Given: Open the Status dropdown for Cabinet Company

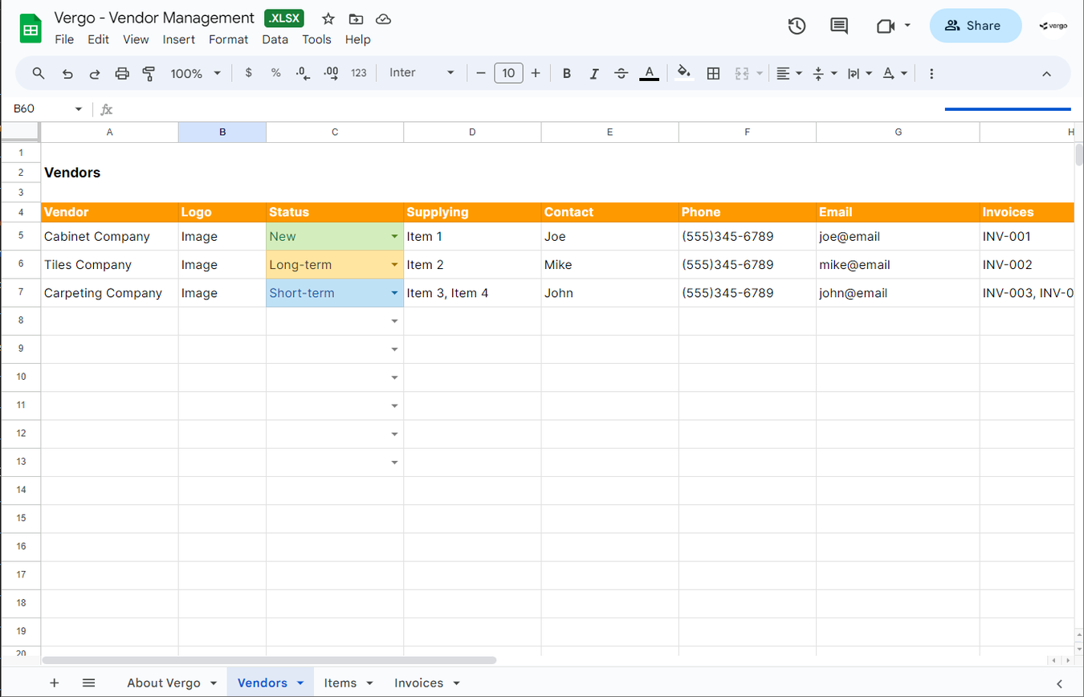Looking at the screenshot, I should tap(394, 236).
